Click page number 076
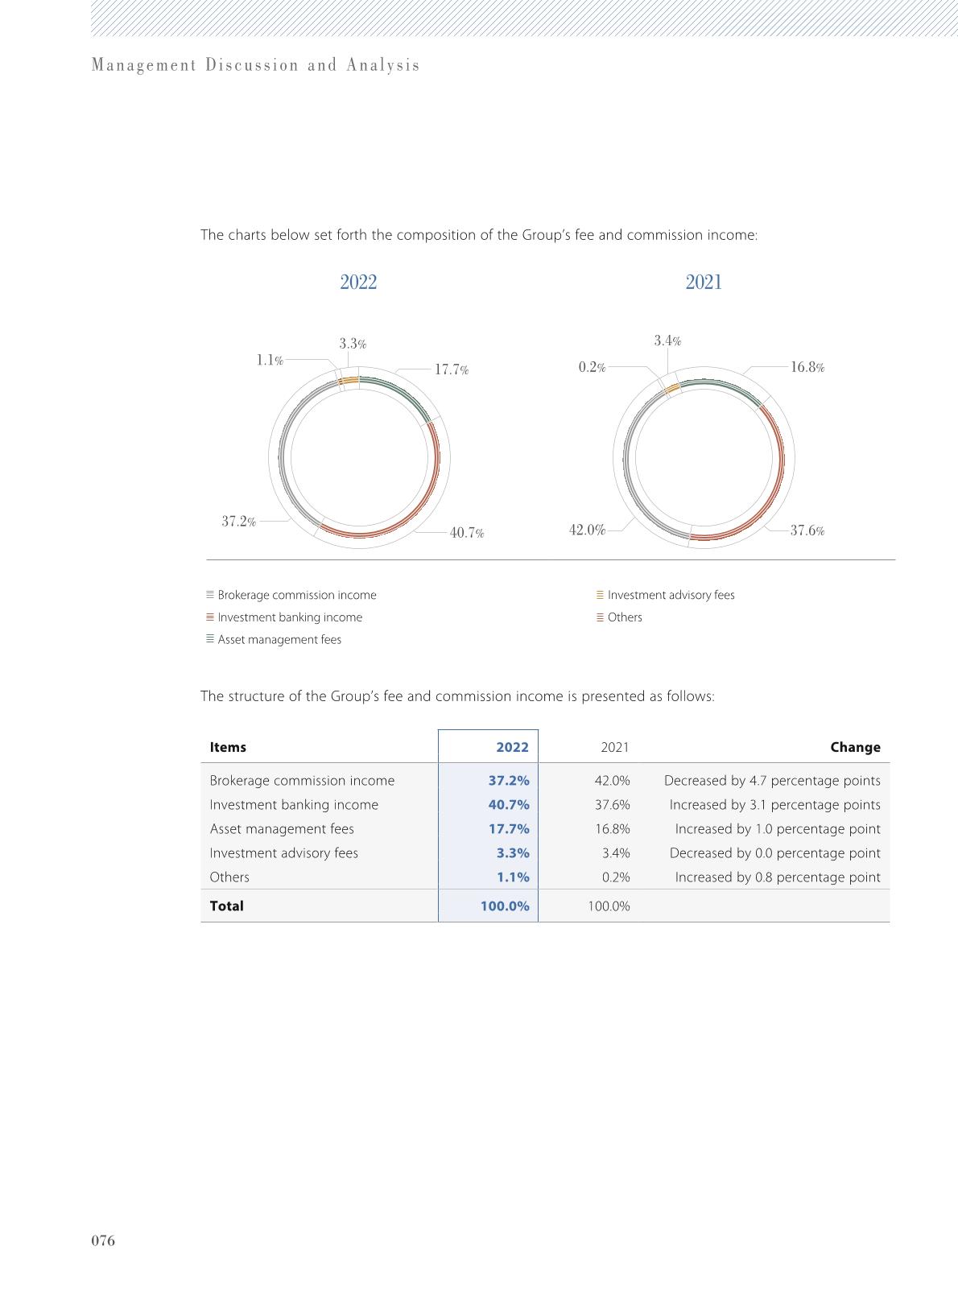This screenshot has height=1300, width=958. [x=103, y=1241]
